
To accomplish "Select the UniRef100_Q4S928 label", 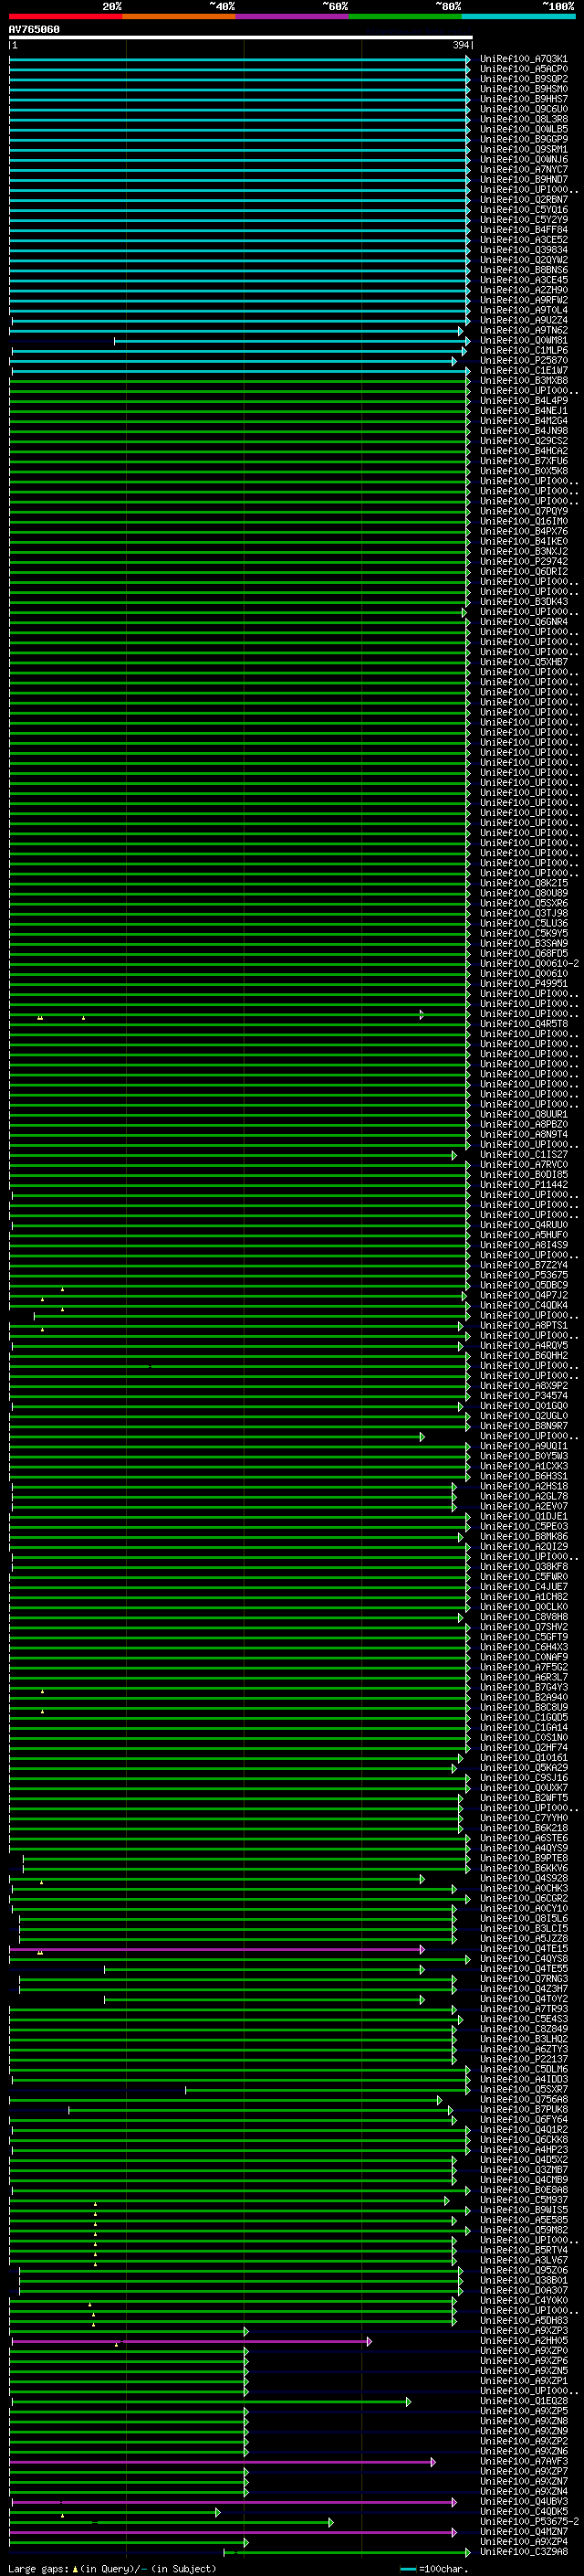I will click(523, 1878).
